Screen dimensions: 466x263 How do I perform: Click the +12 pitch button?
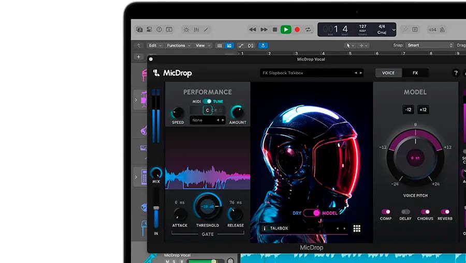tap(423, 110)
